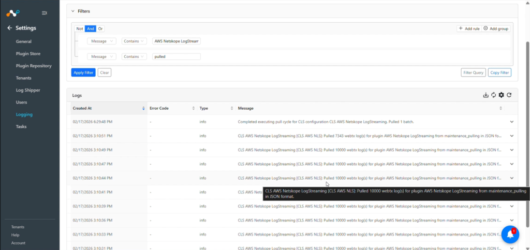Click the Filter Query button
The width and height of the screenshot is (530, 250).
click(x=473, y=72)
